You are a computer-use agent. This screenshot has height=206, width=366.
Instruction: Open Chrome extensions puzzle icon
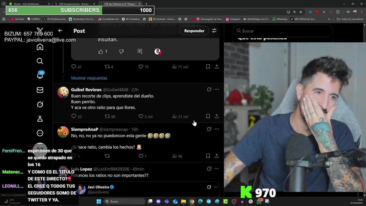tap(338, 12)
